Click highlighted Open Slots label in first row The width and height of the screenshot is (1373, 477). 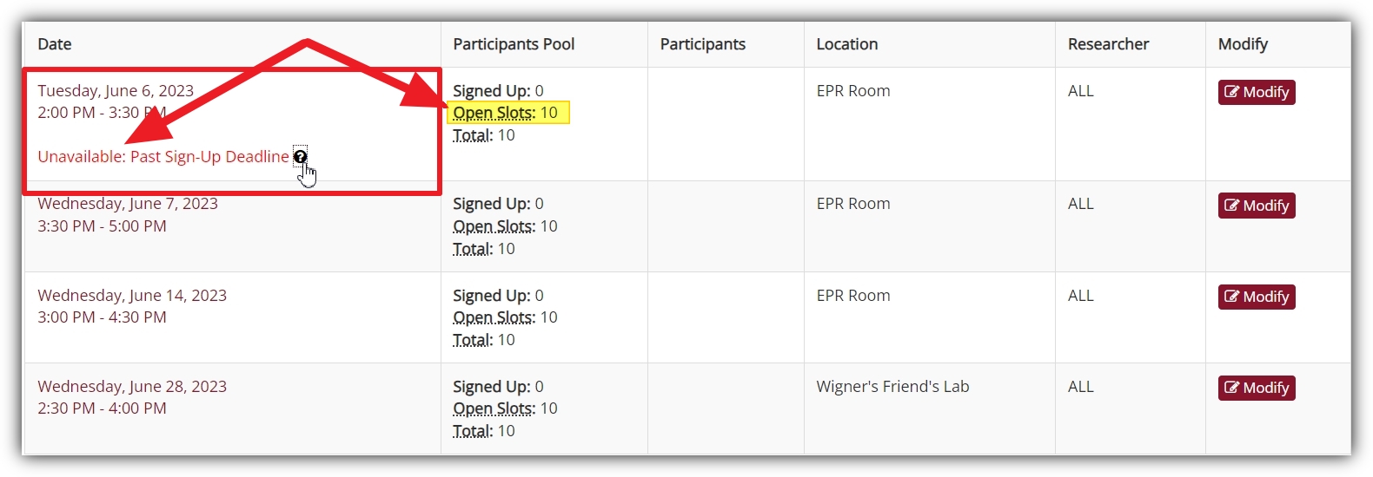[494, 113]
